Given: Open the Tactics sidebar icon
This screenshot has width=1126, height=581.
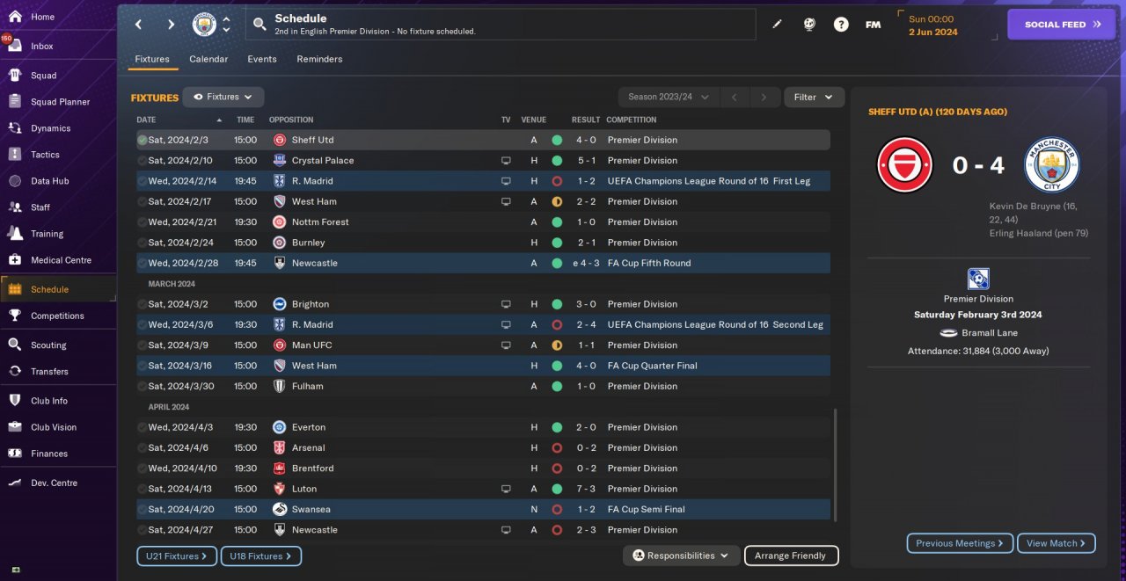Looking at the screenshot, I should point(14,155).
